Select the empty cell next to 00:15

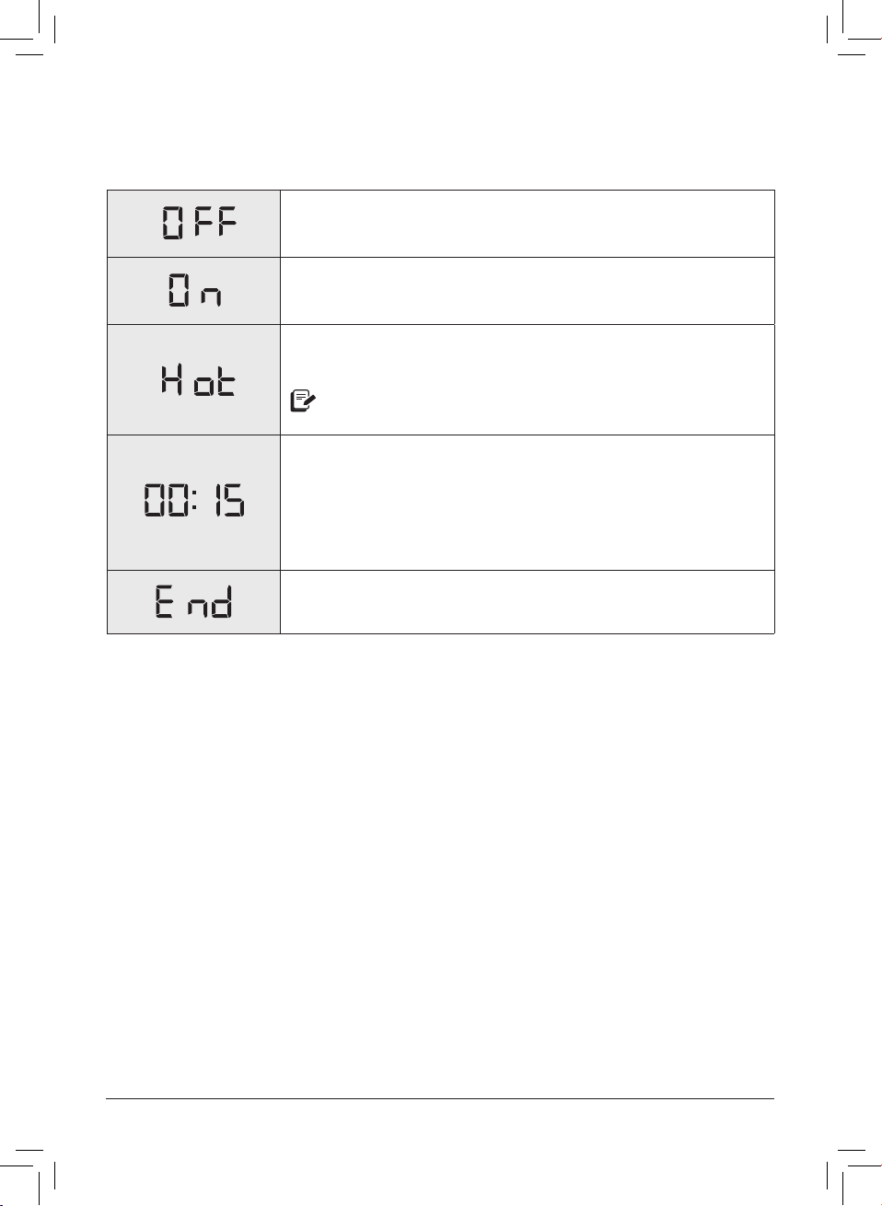[x=527, y=503]
